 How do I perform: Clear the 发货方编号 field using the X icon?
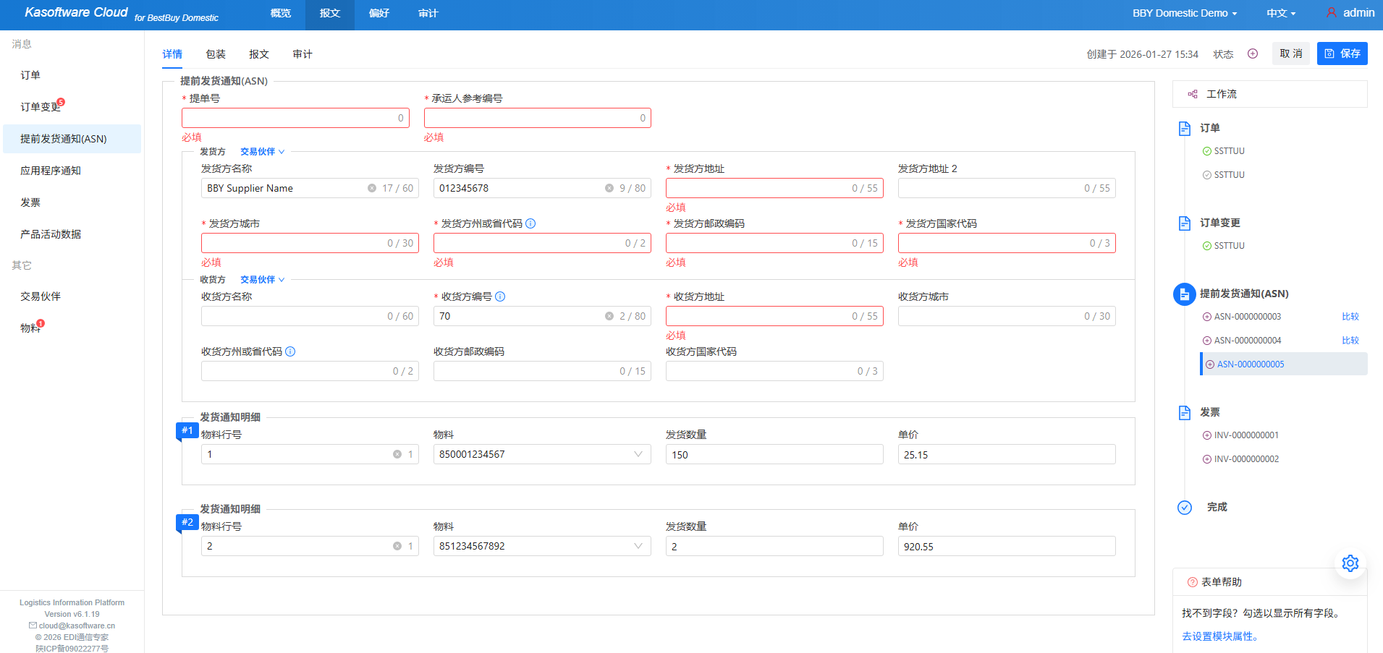pyautogui.click(x=609, y=188)
